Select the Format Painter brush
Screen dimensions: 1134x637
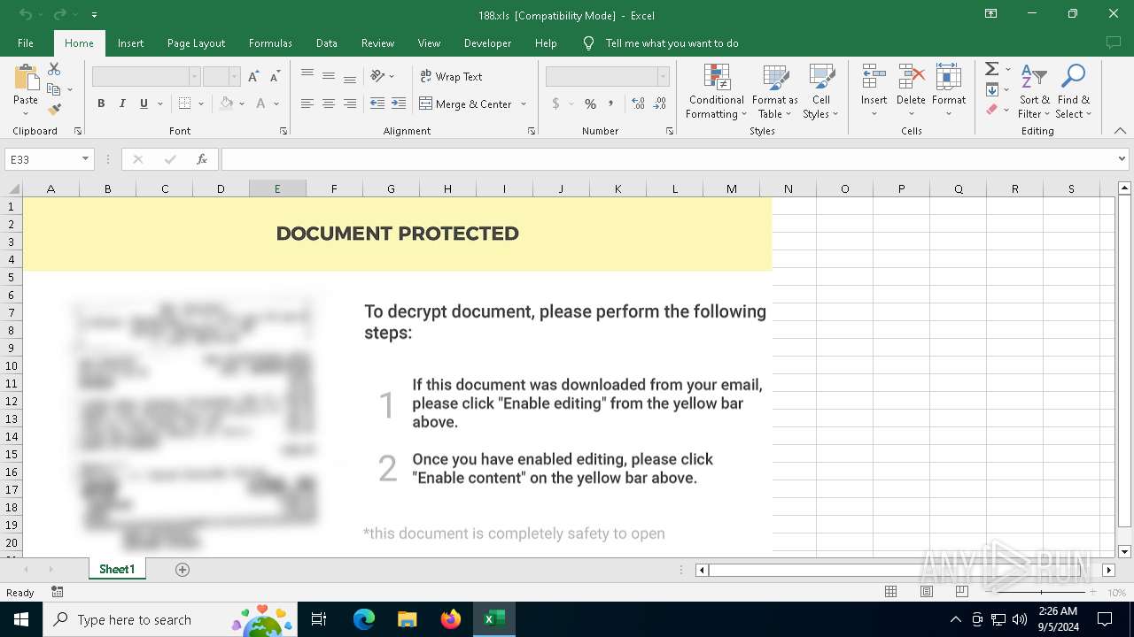pyautogui.click(x=54, y=110)
